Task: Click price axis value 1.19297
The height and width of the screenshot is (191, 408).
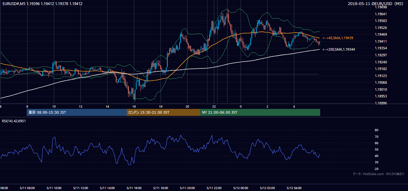Action: (x=381, y=55)
